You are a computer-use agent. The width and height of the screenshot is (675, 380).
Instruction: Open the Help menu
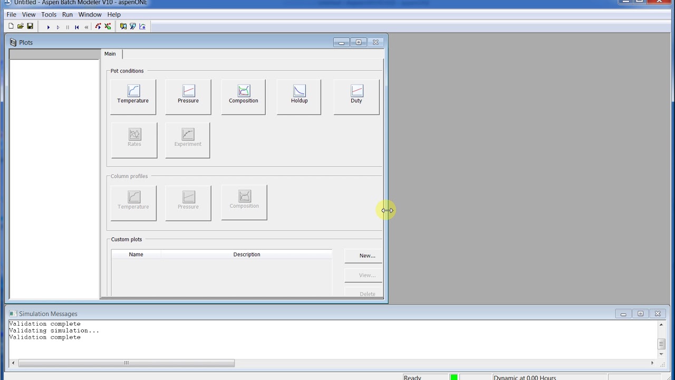114,14
